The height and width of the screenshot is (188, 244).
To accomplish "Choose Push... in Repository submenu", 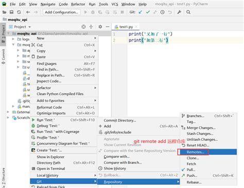I will pyautogui.click(x=208, y=176).
